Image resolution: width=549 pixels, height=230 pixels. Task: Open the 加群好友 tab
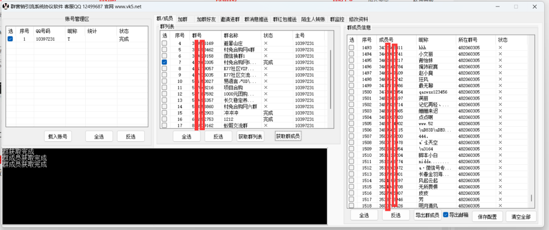[x=206, y=19]
